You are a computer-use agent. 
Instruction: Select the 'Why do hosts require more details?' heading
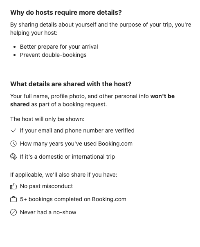tap(66, 12)
